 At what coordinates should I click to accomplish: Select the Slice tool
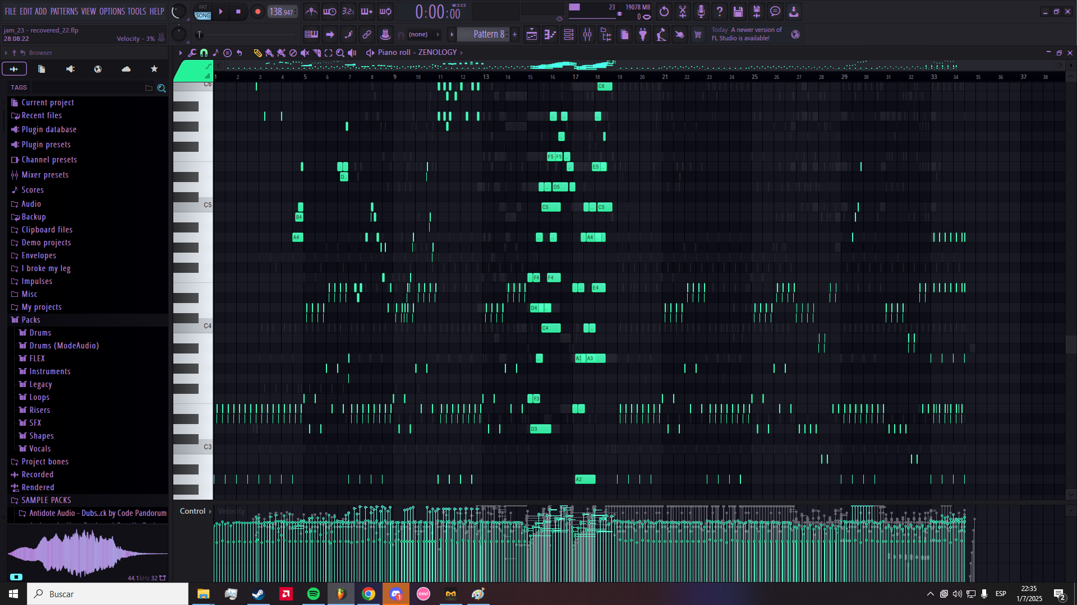point(316,53)
